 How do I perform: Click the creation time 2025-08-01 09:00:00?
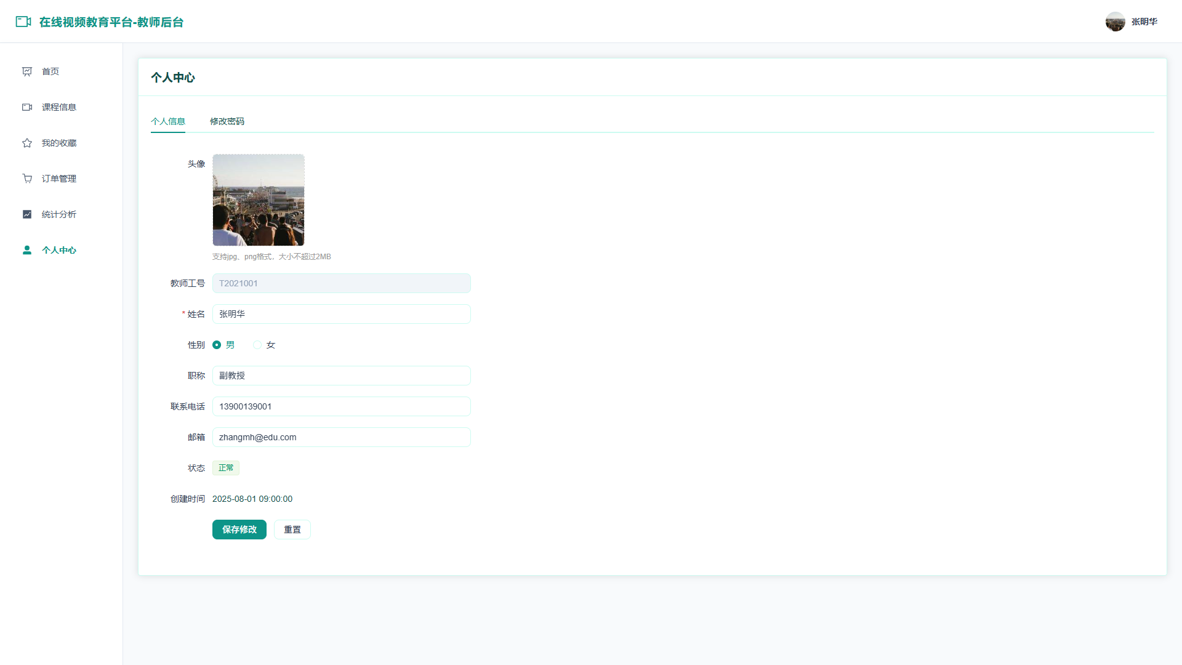[x=252, y=499]
